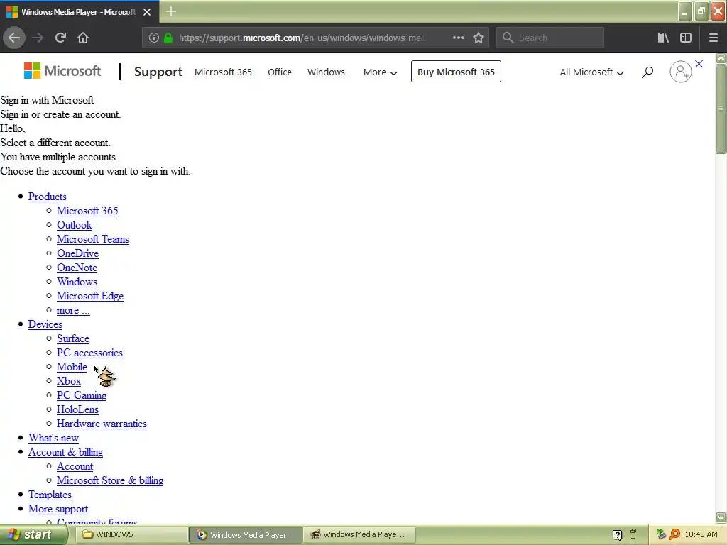Open site information icon in address bar
Viewport: 727px width, 545px height.
[154, 38]
